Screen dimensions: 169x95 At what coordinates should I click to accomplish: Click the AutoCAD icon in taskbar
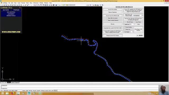(x=29, y=93)
